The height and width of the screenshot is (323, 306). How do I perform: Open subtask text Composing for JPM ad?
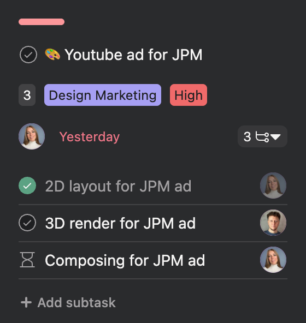[125, 261]
